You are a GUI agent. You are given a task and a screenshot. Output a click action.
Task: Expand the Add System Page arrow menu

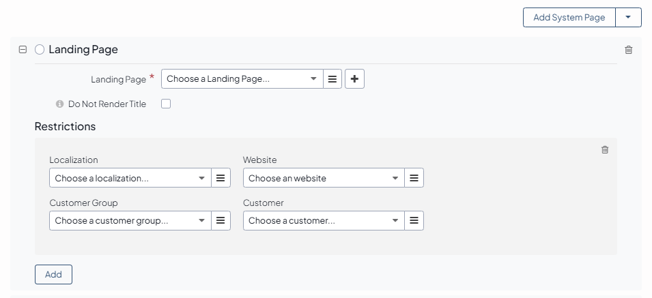628,18
